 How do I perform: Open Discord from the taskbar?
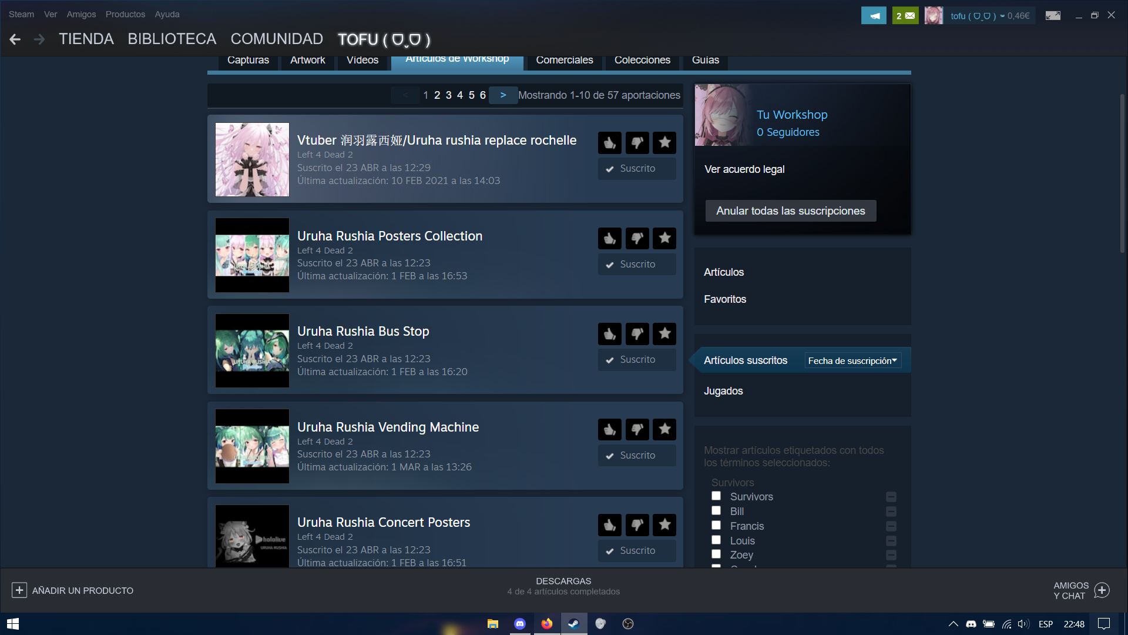tap(520, 624)
